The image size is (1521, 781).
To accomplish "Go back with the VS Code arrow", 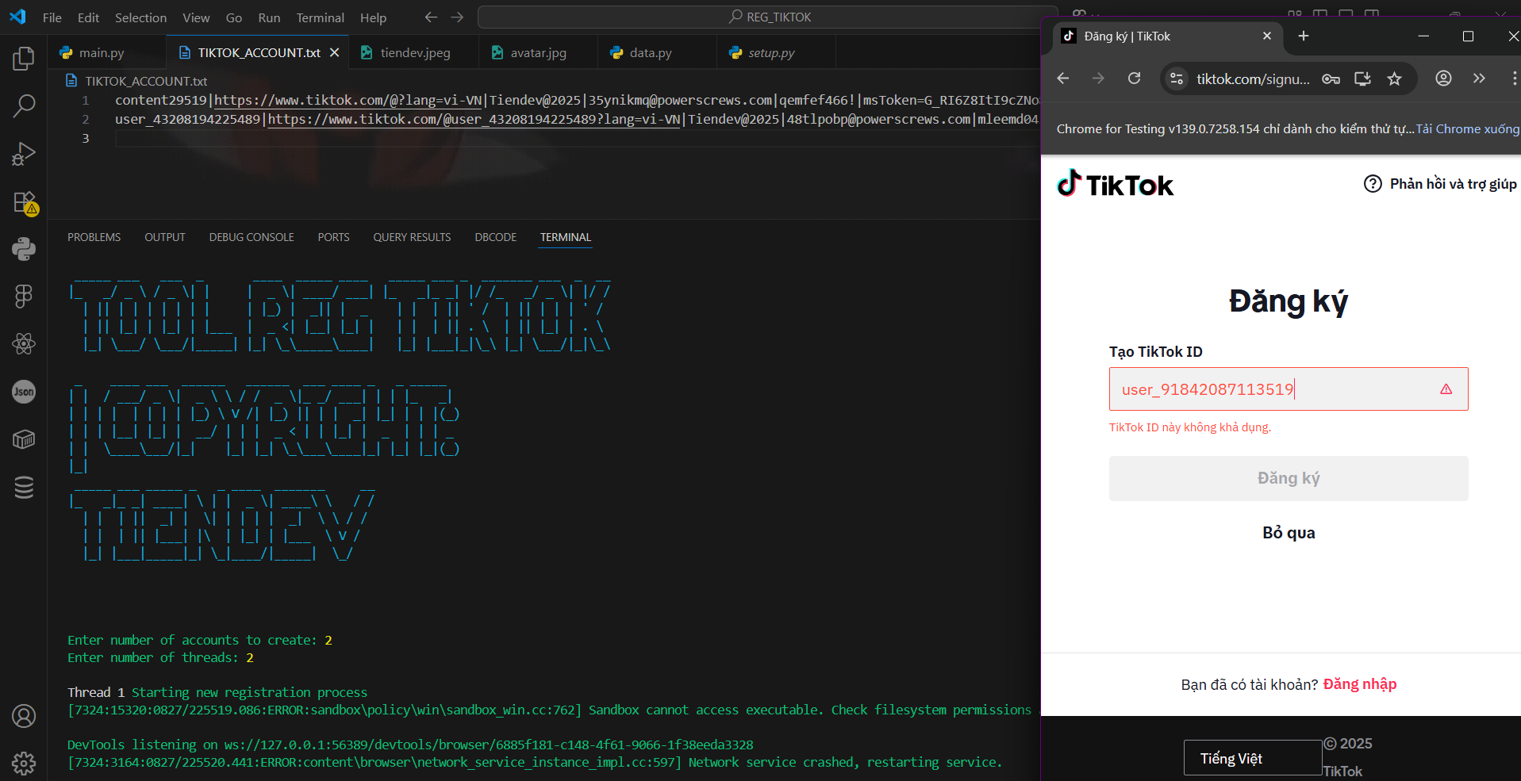I will point(431,17).
